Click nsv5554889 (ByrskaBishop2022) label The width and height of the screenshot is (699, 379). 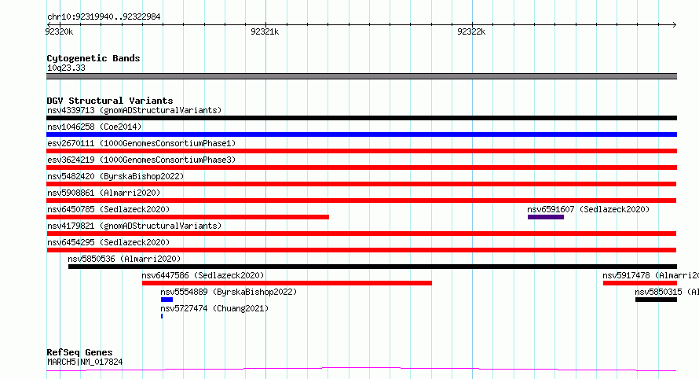(229, 292)
